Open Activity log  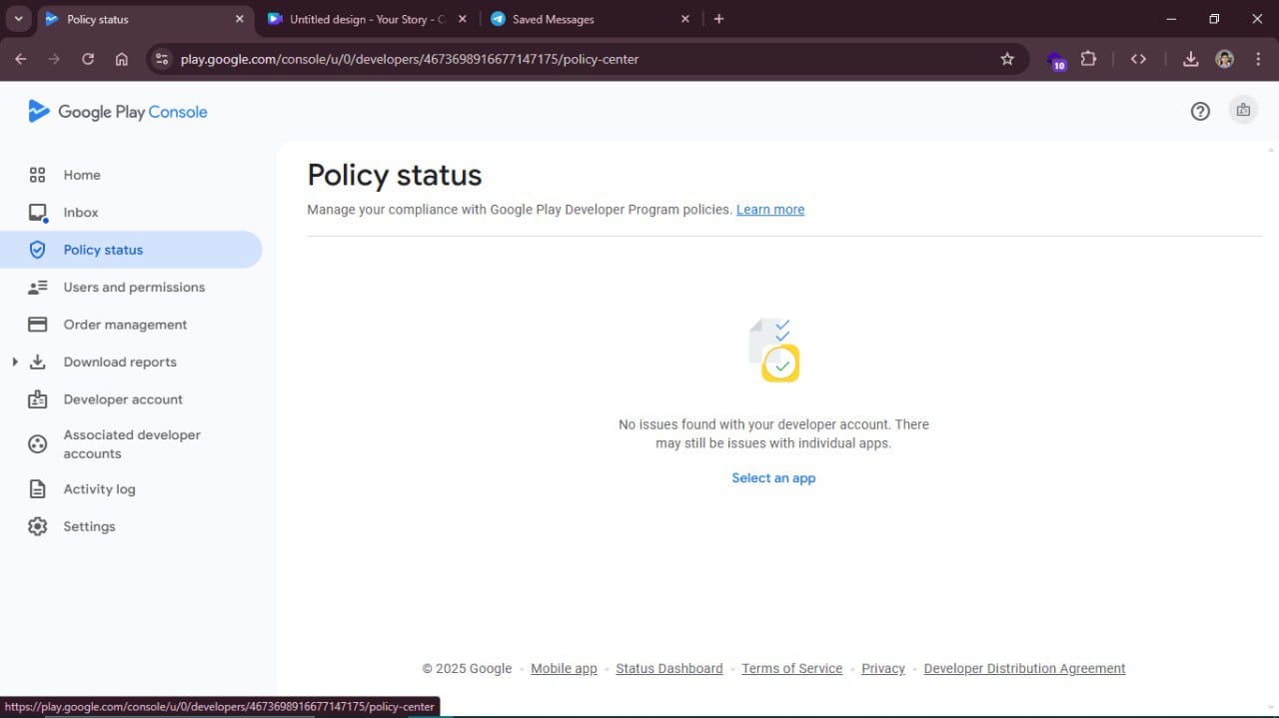click(x=99, y=489)
